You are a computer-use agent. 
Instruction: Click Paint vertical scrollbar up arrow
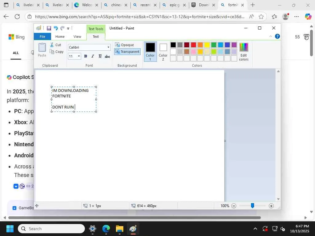pos(278,71)
